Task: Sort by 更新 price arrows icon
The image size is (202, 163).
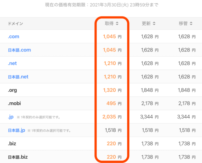Action: click(x=154, y=23)
